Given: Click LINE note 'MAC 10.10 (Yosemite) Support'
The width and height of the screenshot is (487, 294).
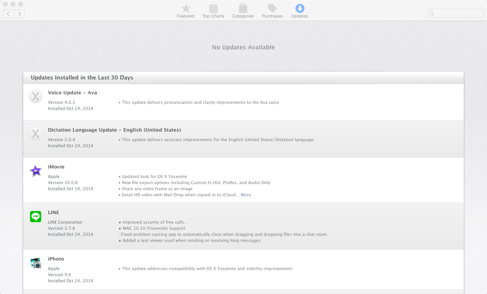Looking at the screenshot, I should coord(152,228).
